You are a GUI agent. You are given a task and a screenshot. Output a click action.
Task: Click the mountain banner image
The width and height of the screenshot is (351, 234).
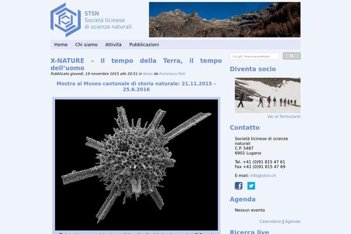[x=225, y=20]
